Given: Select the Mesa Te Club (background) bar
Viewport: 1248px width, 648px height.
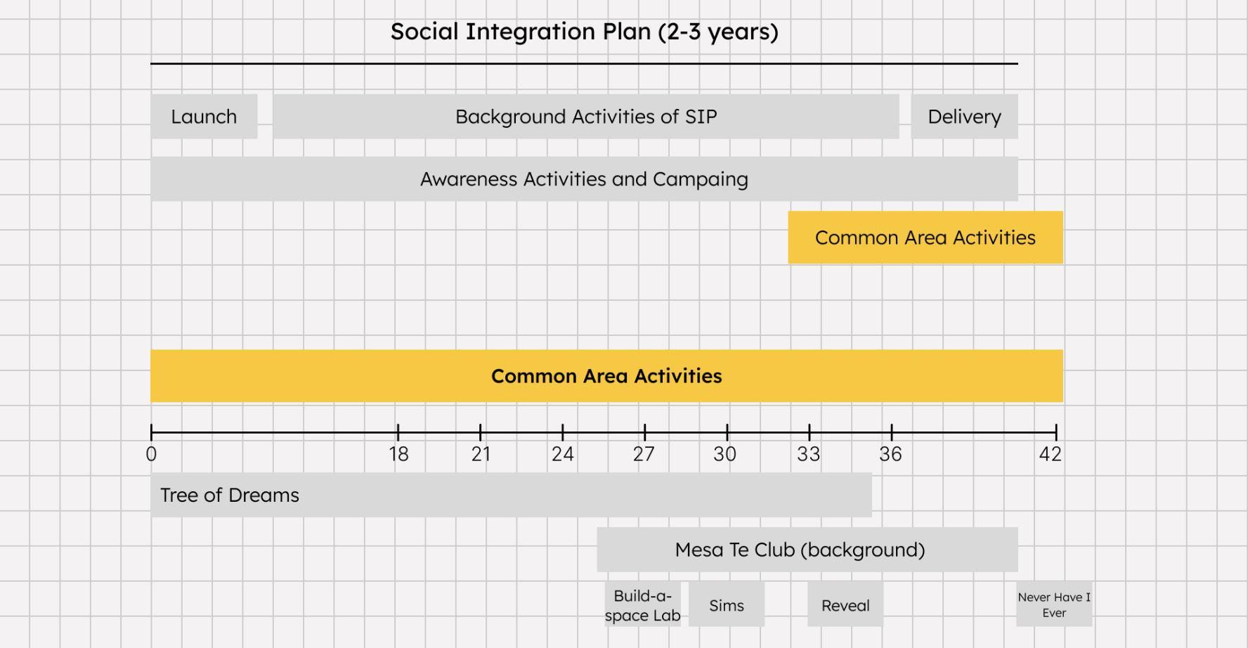Looking at the screenshot, I should tap(807, 550).
